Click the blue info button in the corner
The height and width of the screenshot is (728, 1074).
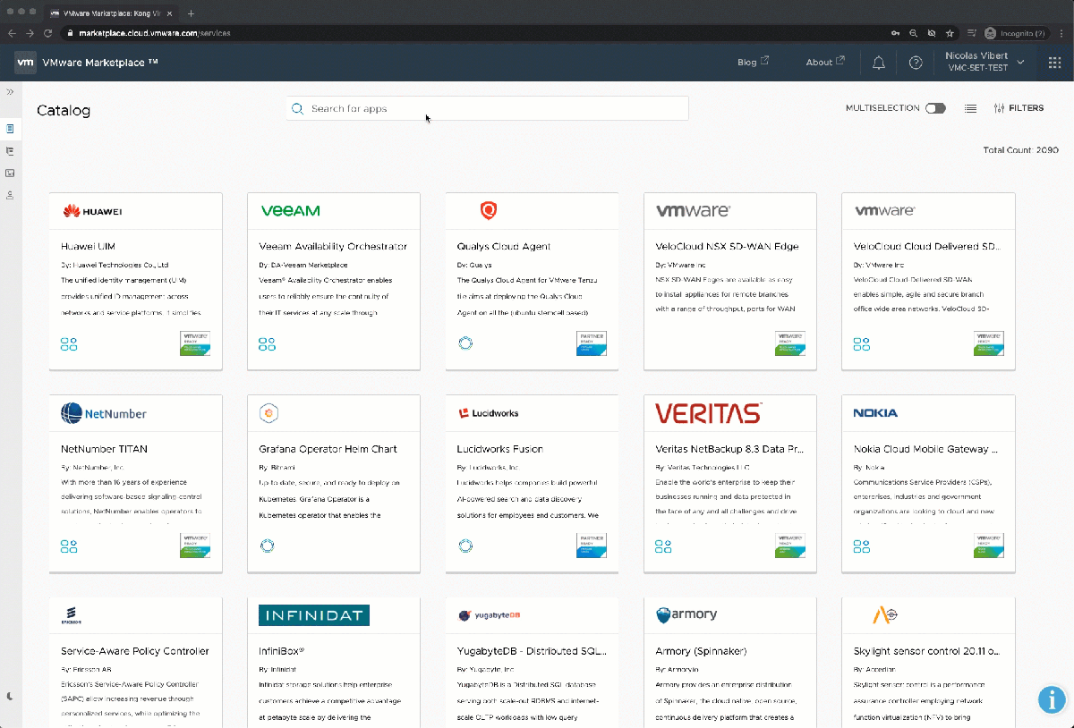click(x=1051, y=699)
